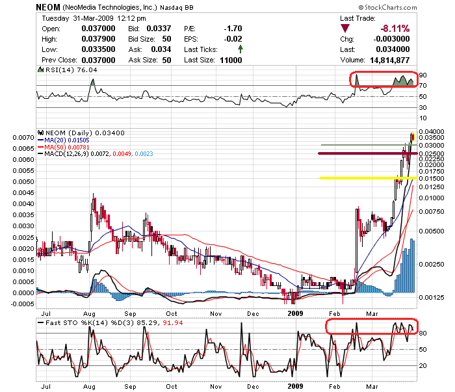This screenshot has height=392, width=455.
Task: Click the blue MA(20) legend line marker
Action: (x=40, y=140)
